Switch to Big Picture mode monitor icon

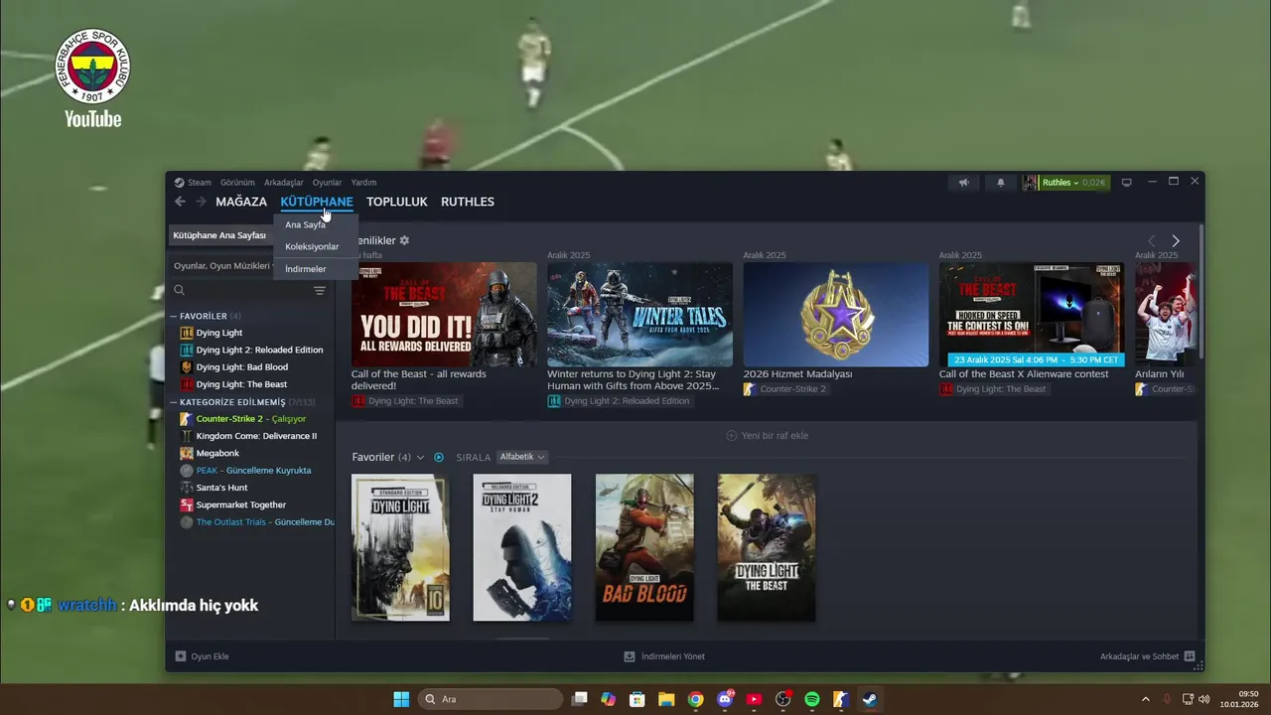pos(1126,183)
